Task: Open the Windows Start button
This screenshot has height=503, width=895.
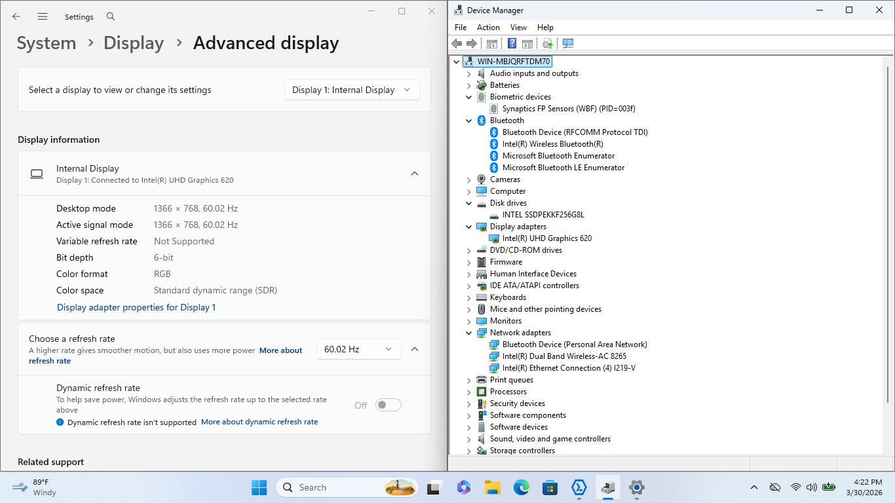Action: pos(259,487)
